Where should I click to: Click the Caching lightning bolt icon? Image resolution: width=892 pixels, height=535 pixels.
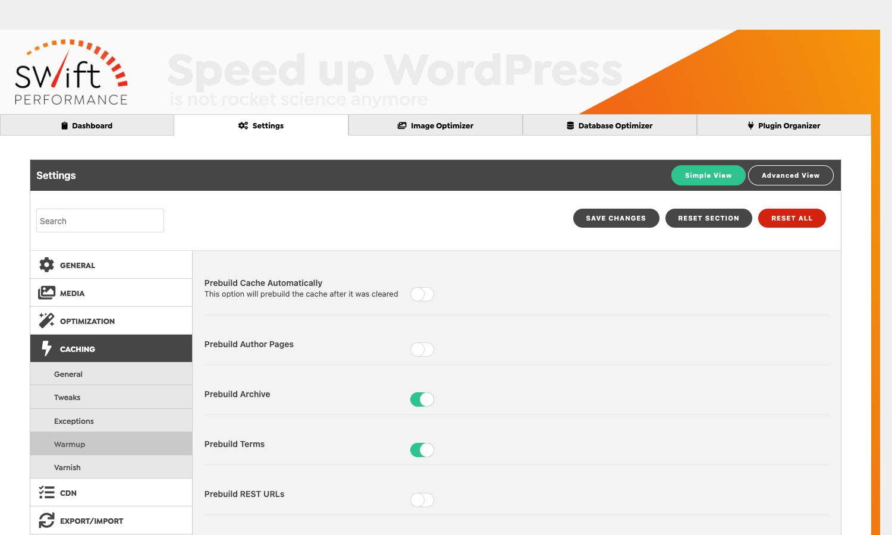click(46, 348)
